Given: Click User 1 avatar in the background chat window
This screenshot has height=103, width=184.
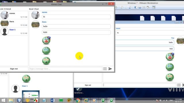Looking at the screenshot, I should 16,88.
